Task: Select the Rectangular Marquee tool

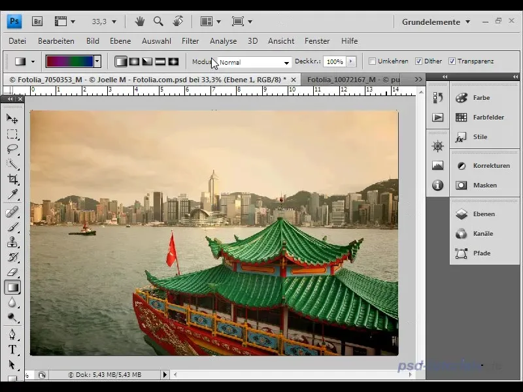Action: [x=12, y=134]
